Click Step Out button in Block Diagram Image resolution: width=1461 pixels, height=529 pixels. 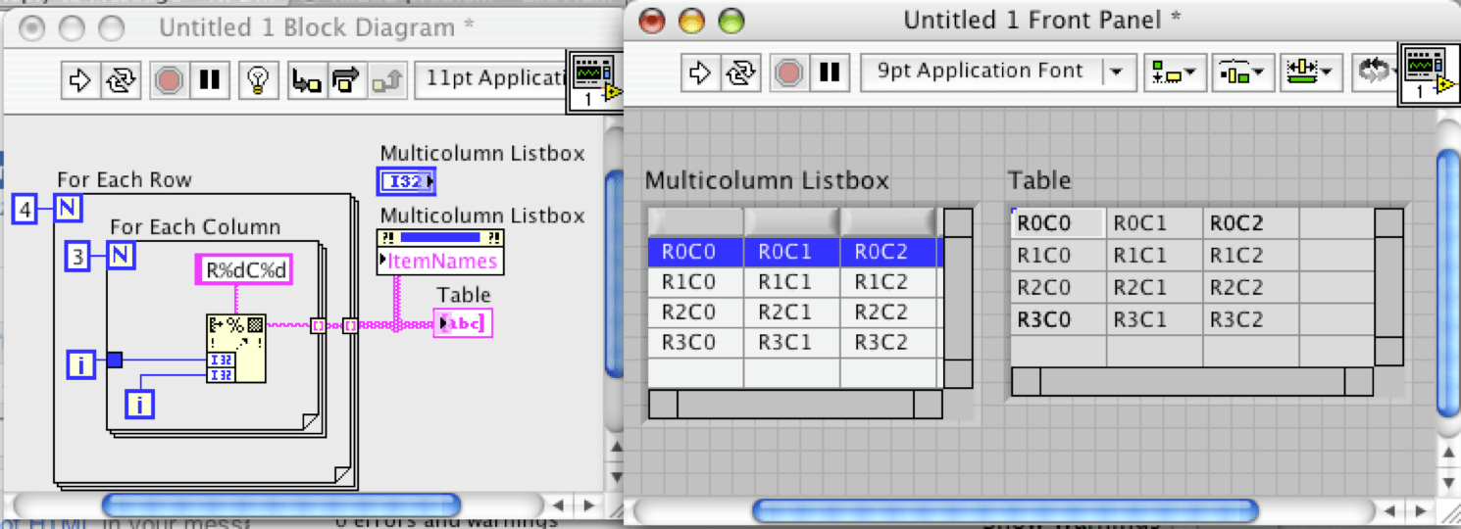pyautogui.click(x=387, y=79)
